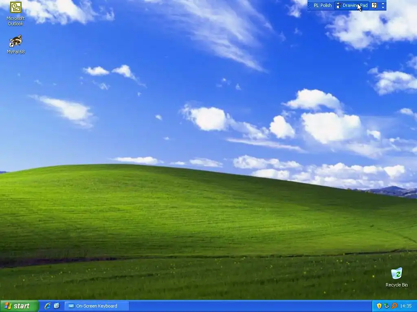Click the orange magnifier tray icon
This screenshot has height=312, width=417.
click(x=394, y=306)
